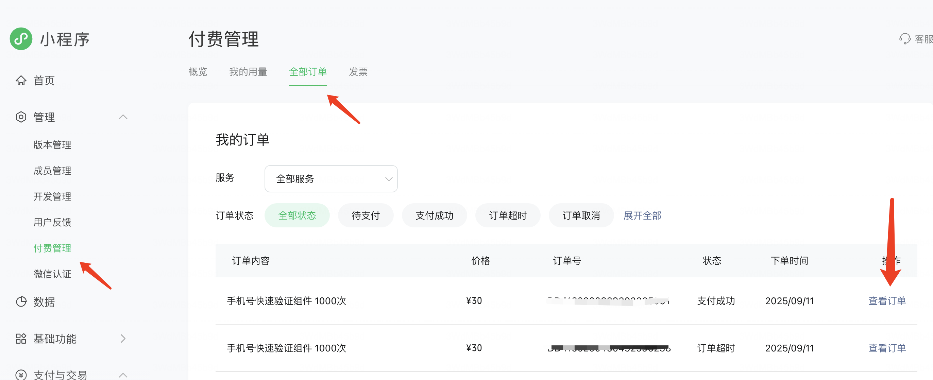933x380 pixels.
Task: Open the 全部服务 service dropdown
Action: click(331, 178)
